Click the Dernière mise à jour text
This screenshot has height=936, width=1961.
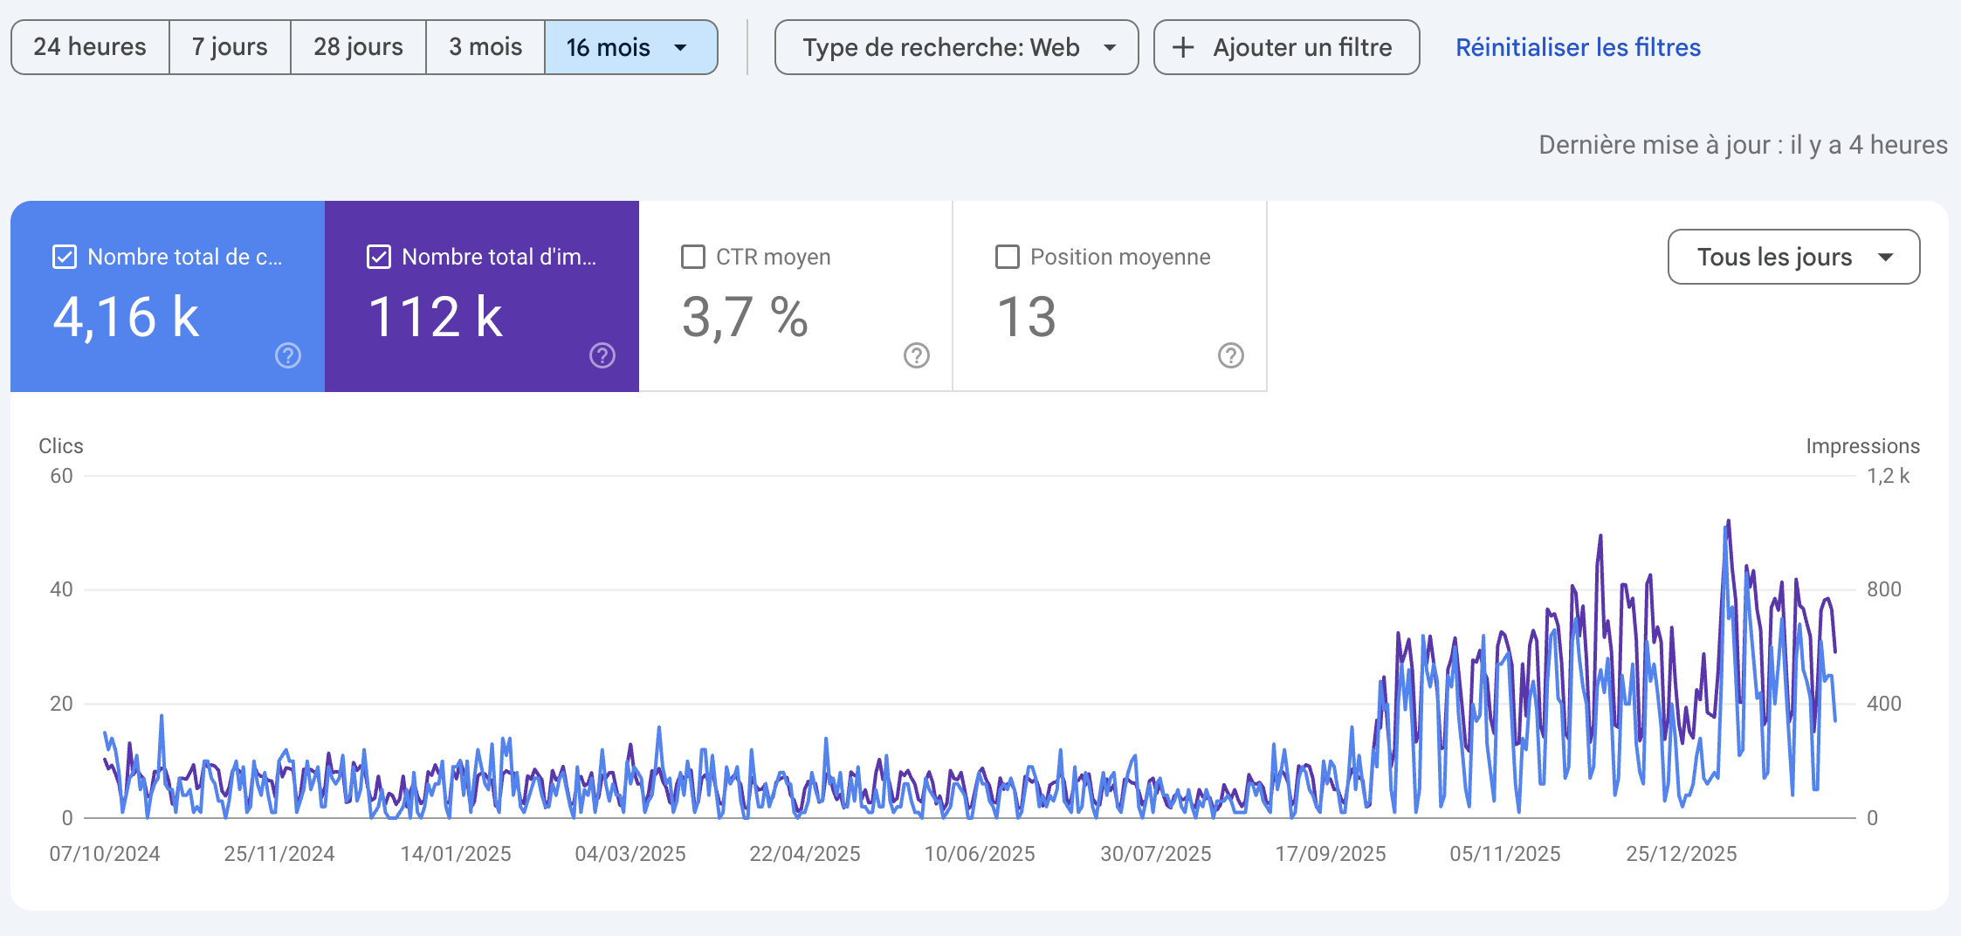[1743, 145]
